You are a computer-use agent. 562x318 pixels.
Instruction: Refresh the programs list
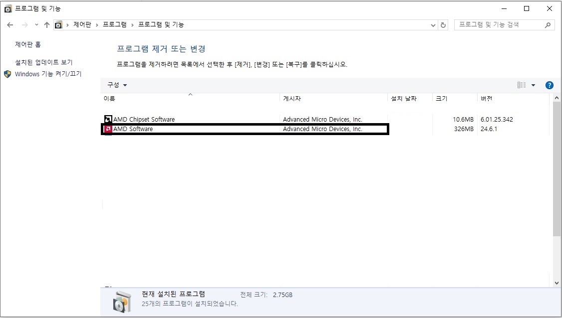(443, 25)
